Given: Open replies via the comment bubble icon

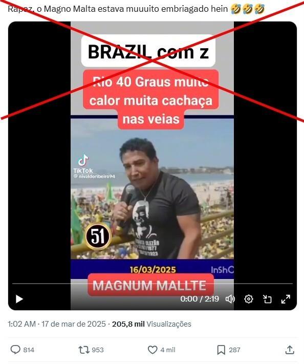Looking at the screenshot, I should [x=15, y=350].
